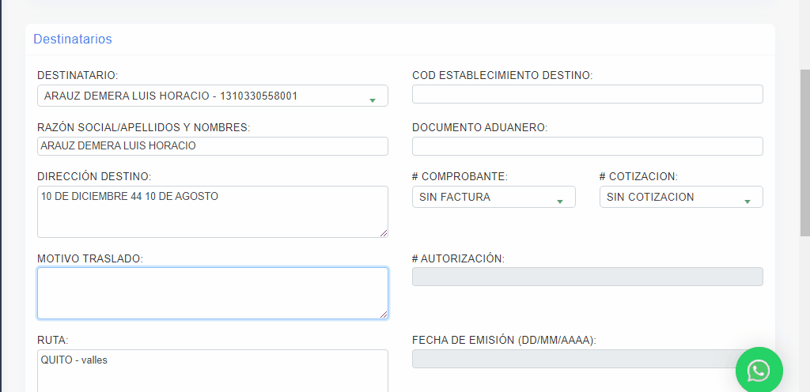Click the 'MOTIVO TRASLADO:' label text

[90, 258]
